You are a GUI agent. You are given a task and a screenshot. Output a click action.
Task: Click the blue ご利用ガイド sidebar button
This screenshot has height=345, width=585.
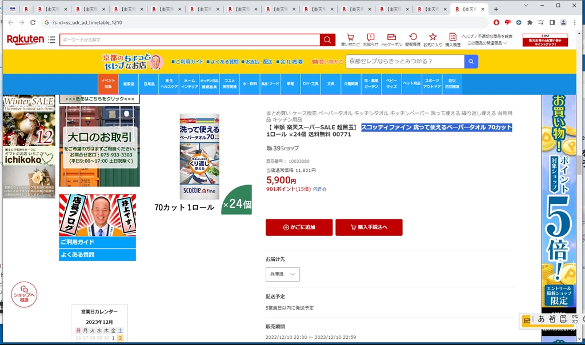97,242
